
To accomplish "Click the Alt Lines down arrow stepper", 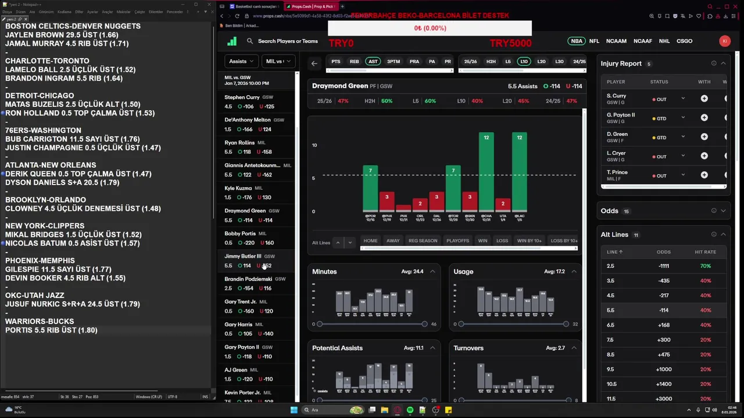I will 349,243.
